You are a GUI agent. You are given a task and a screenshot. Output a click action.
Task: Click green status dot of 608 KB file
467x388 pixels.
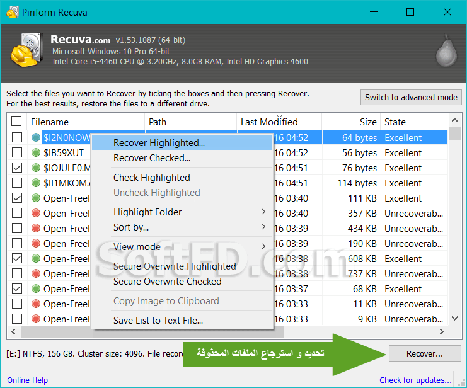coord(36,258)
